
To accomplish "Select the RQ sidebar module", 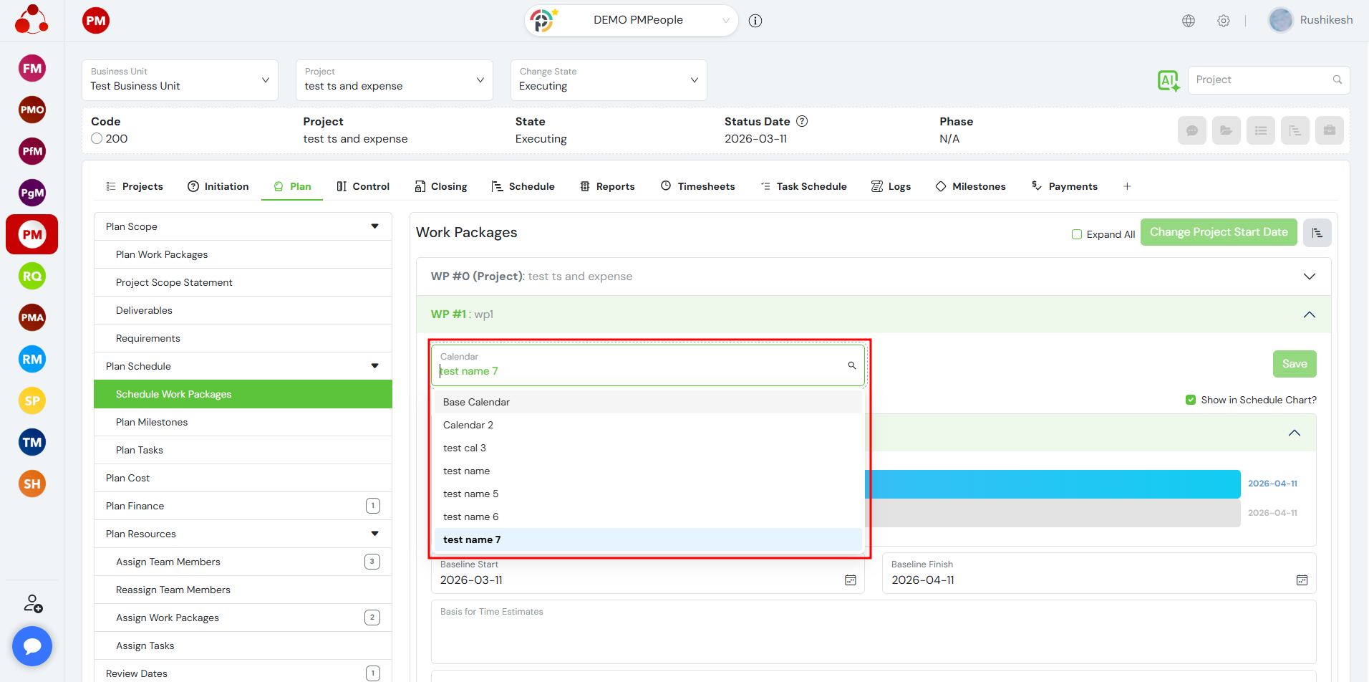I will coord(32,276).
